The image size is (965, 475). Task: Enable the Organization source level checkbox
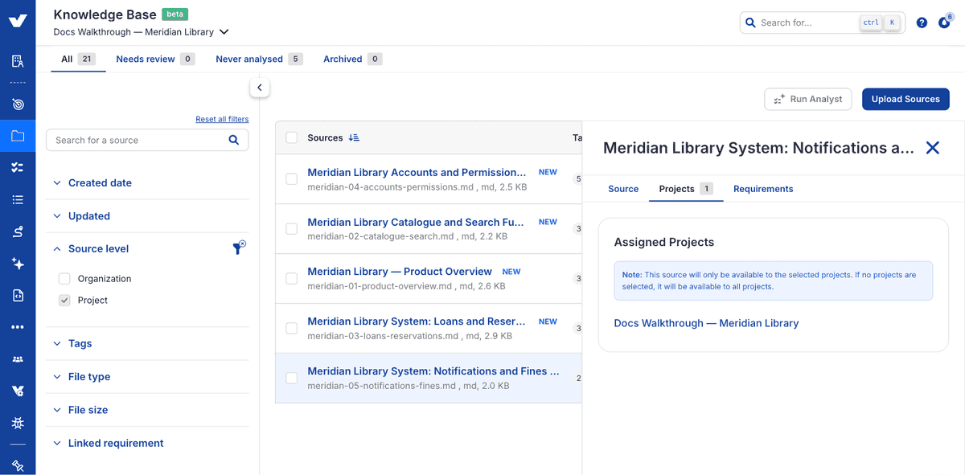coord(64,279)
